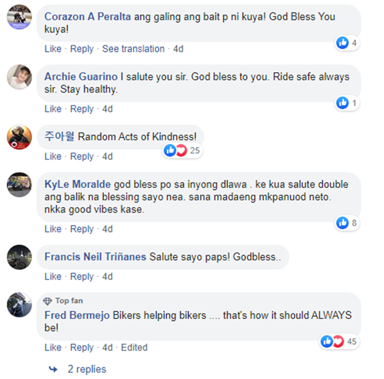This screenshot has width=384, height=379.
Task: Open Francis Neil Triñanes' profile picture
Action: tap(19, 257)
